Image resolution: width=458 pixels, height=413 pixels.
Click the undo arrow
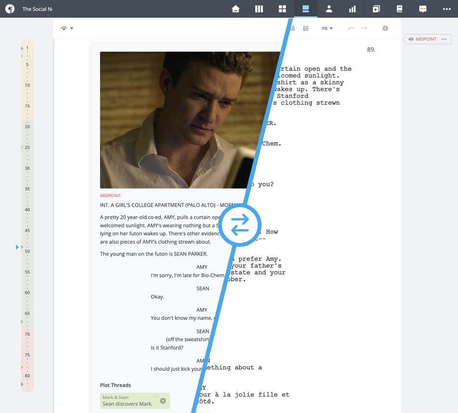coord(351,28)
